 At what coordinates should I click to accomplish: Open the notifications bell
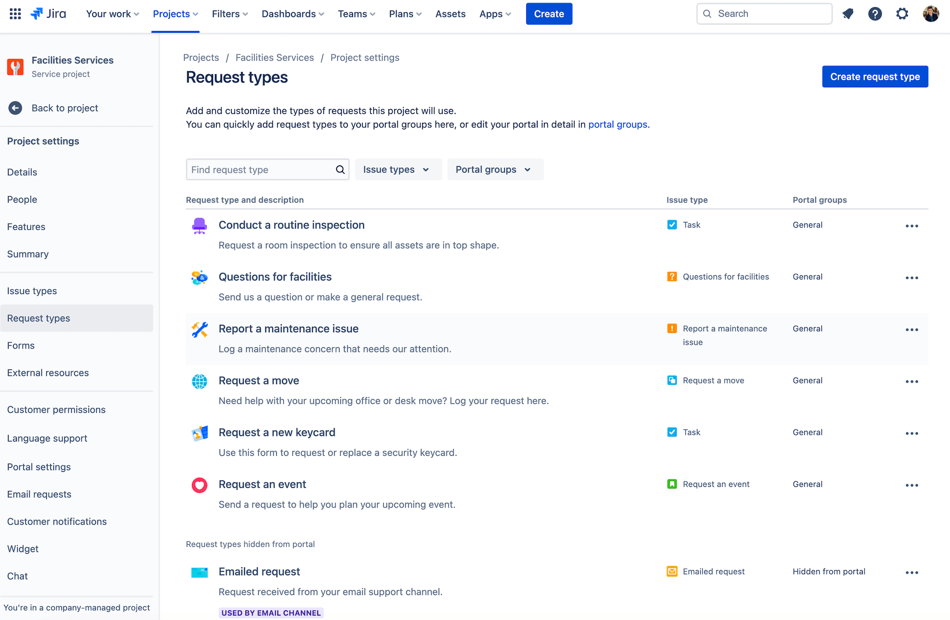(x=848, y=14)
